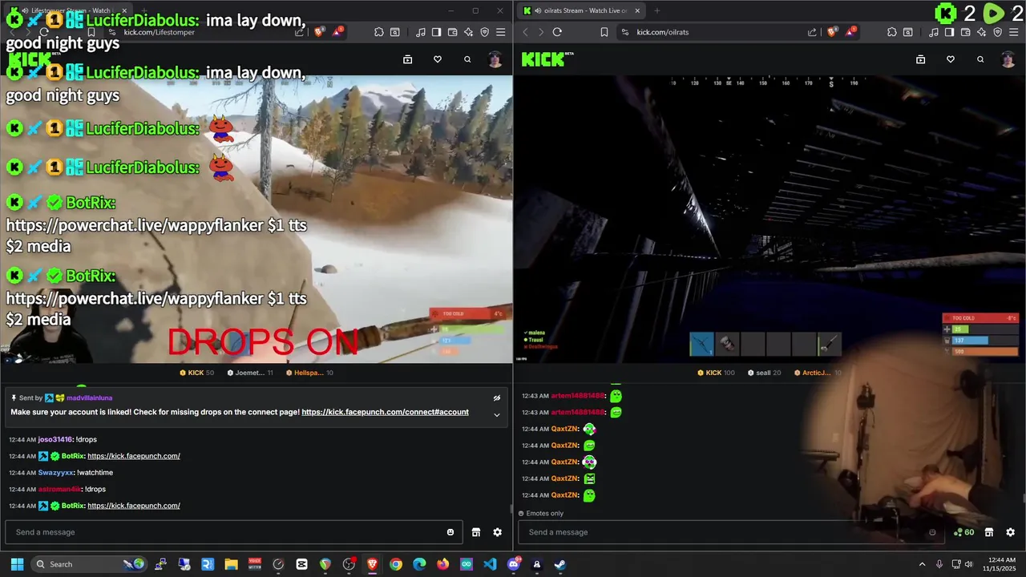Open Brave Rewards icon in oilrats window
The height and width of the screenshot is (577, 1026).
point(851,32)
